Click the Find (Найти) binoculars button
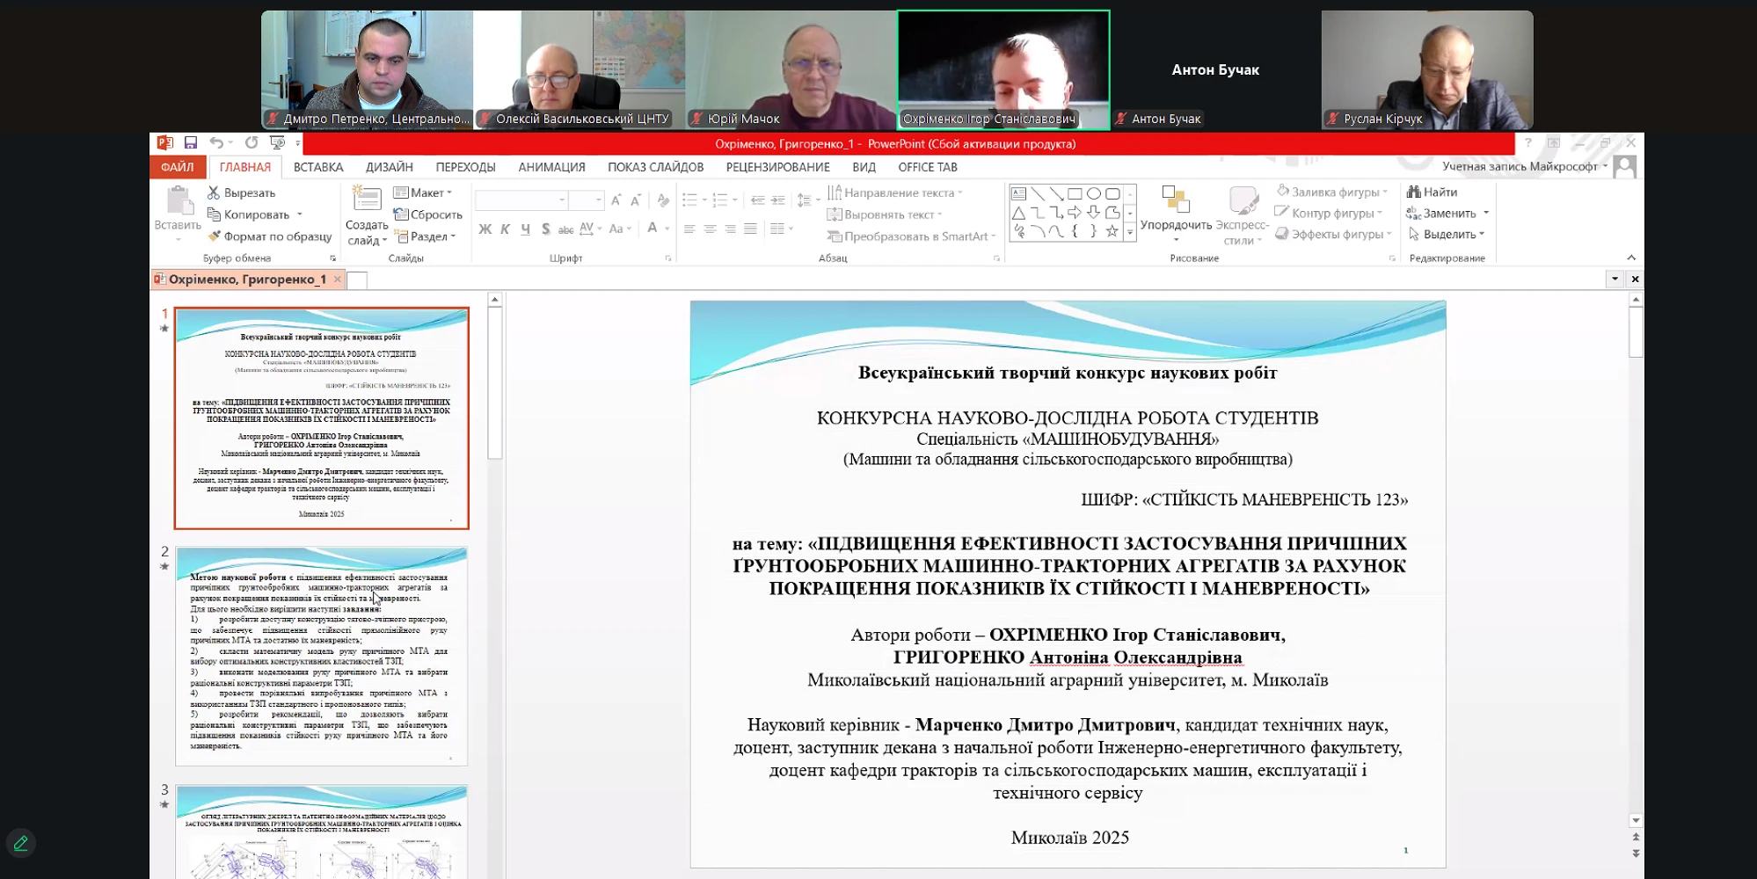This screenshot has width=1757, height=879. (1432, 192)
